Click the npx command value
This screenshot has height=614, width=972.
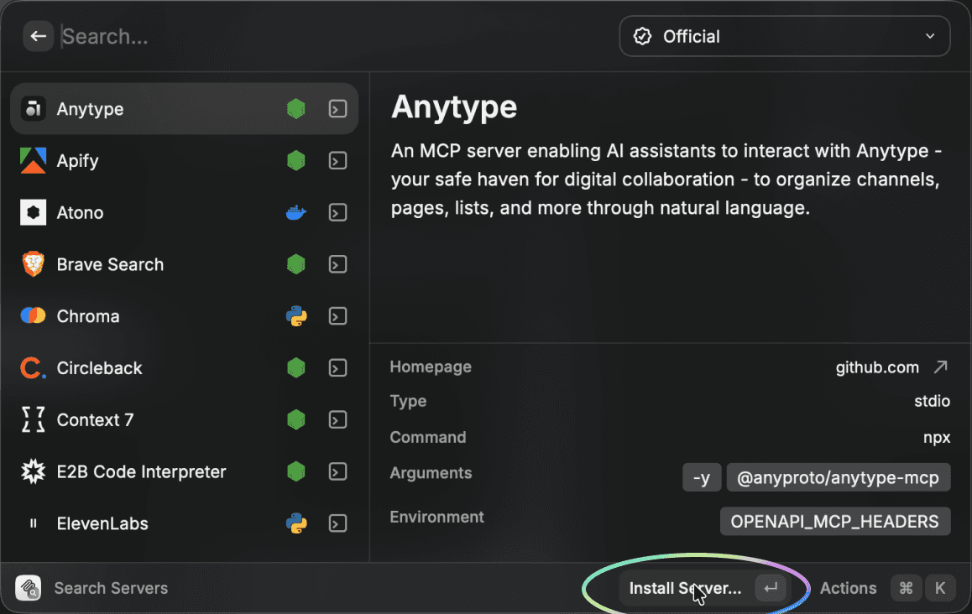point(937,437)
